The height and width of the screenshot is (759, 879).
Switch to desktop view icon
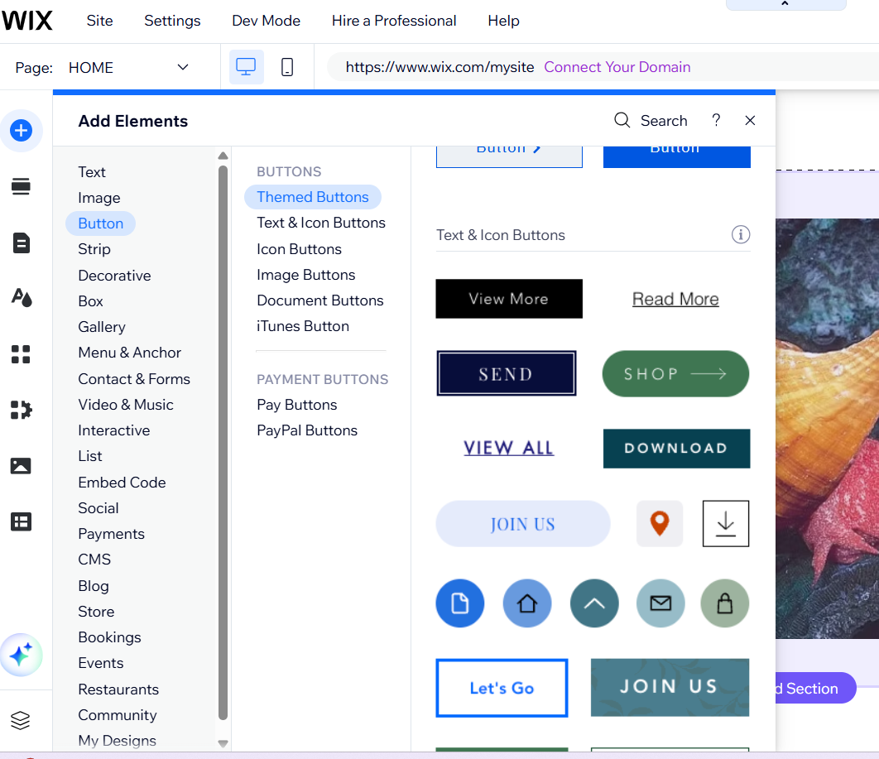246,67
